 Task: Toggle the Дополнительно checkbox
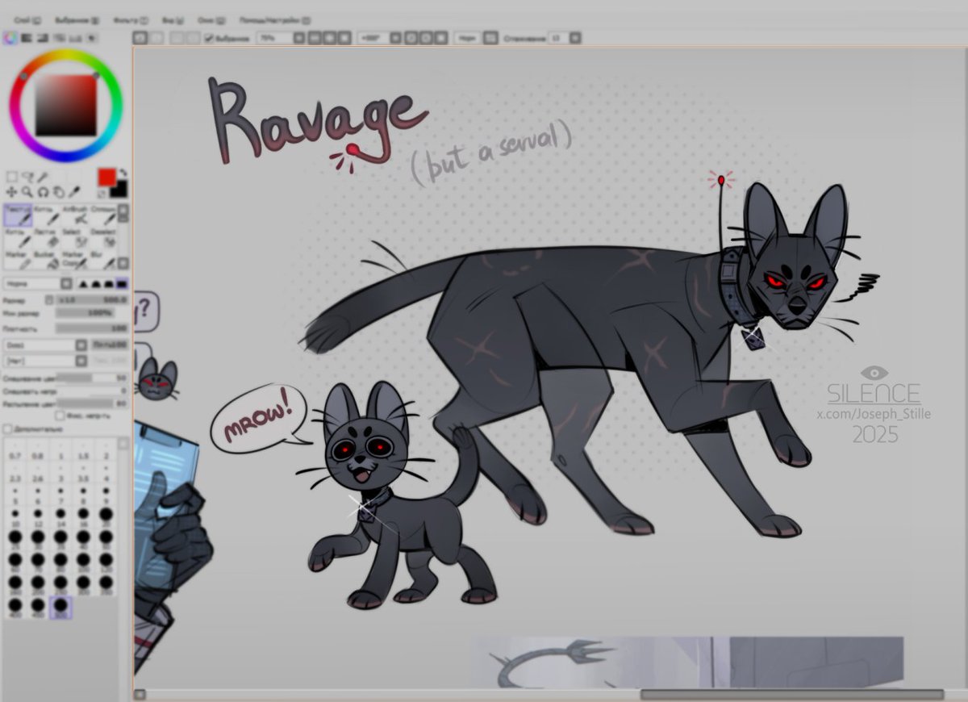tap(7, 428)
